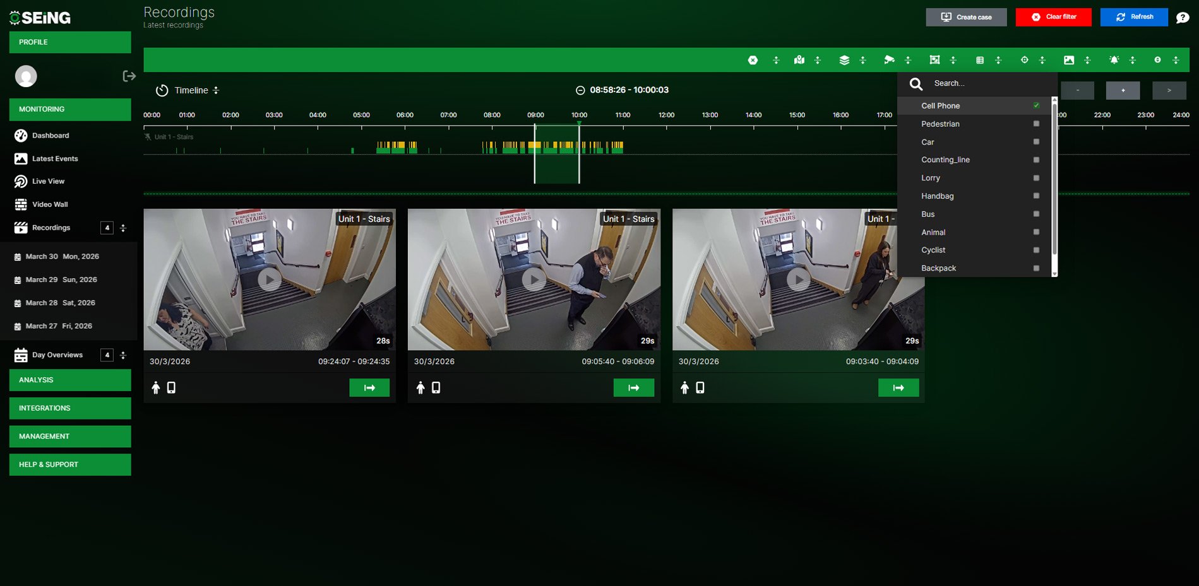Click the target crosshair icon in the toolbar

point(1023,60)
